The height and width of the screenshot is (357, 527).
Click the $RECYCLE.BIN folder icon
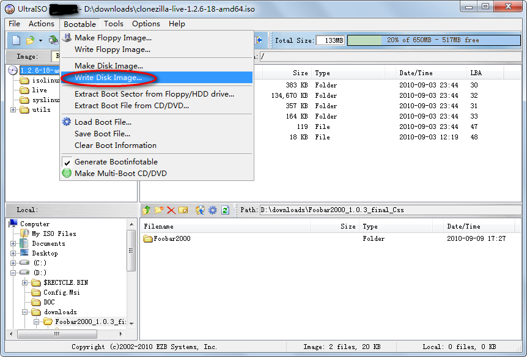[x=36, y=282]
